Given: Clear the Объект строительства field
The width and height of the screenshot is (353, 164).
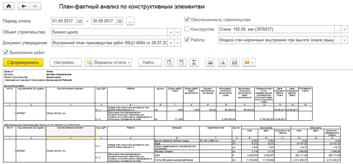Looking at the screenshot, I should tap(177, 32).
